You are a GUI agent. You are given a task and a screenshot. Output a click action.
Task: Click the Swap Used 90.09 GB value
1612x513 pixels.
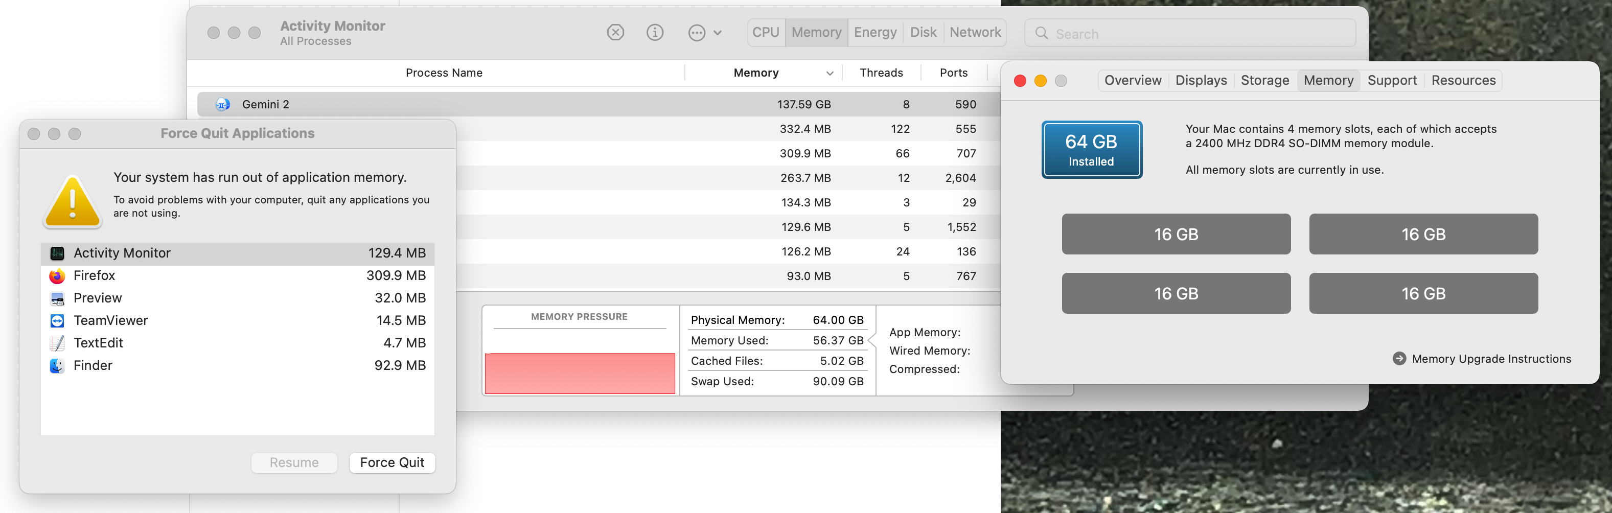pos(838,382)
